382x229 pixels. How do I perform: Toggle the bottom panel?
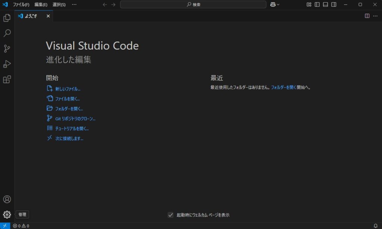tap(325, 4)
